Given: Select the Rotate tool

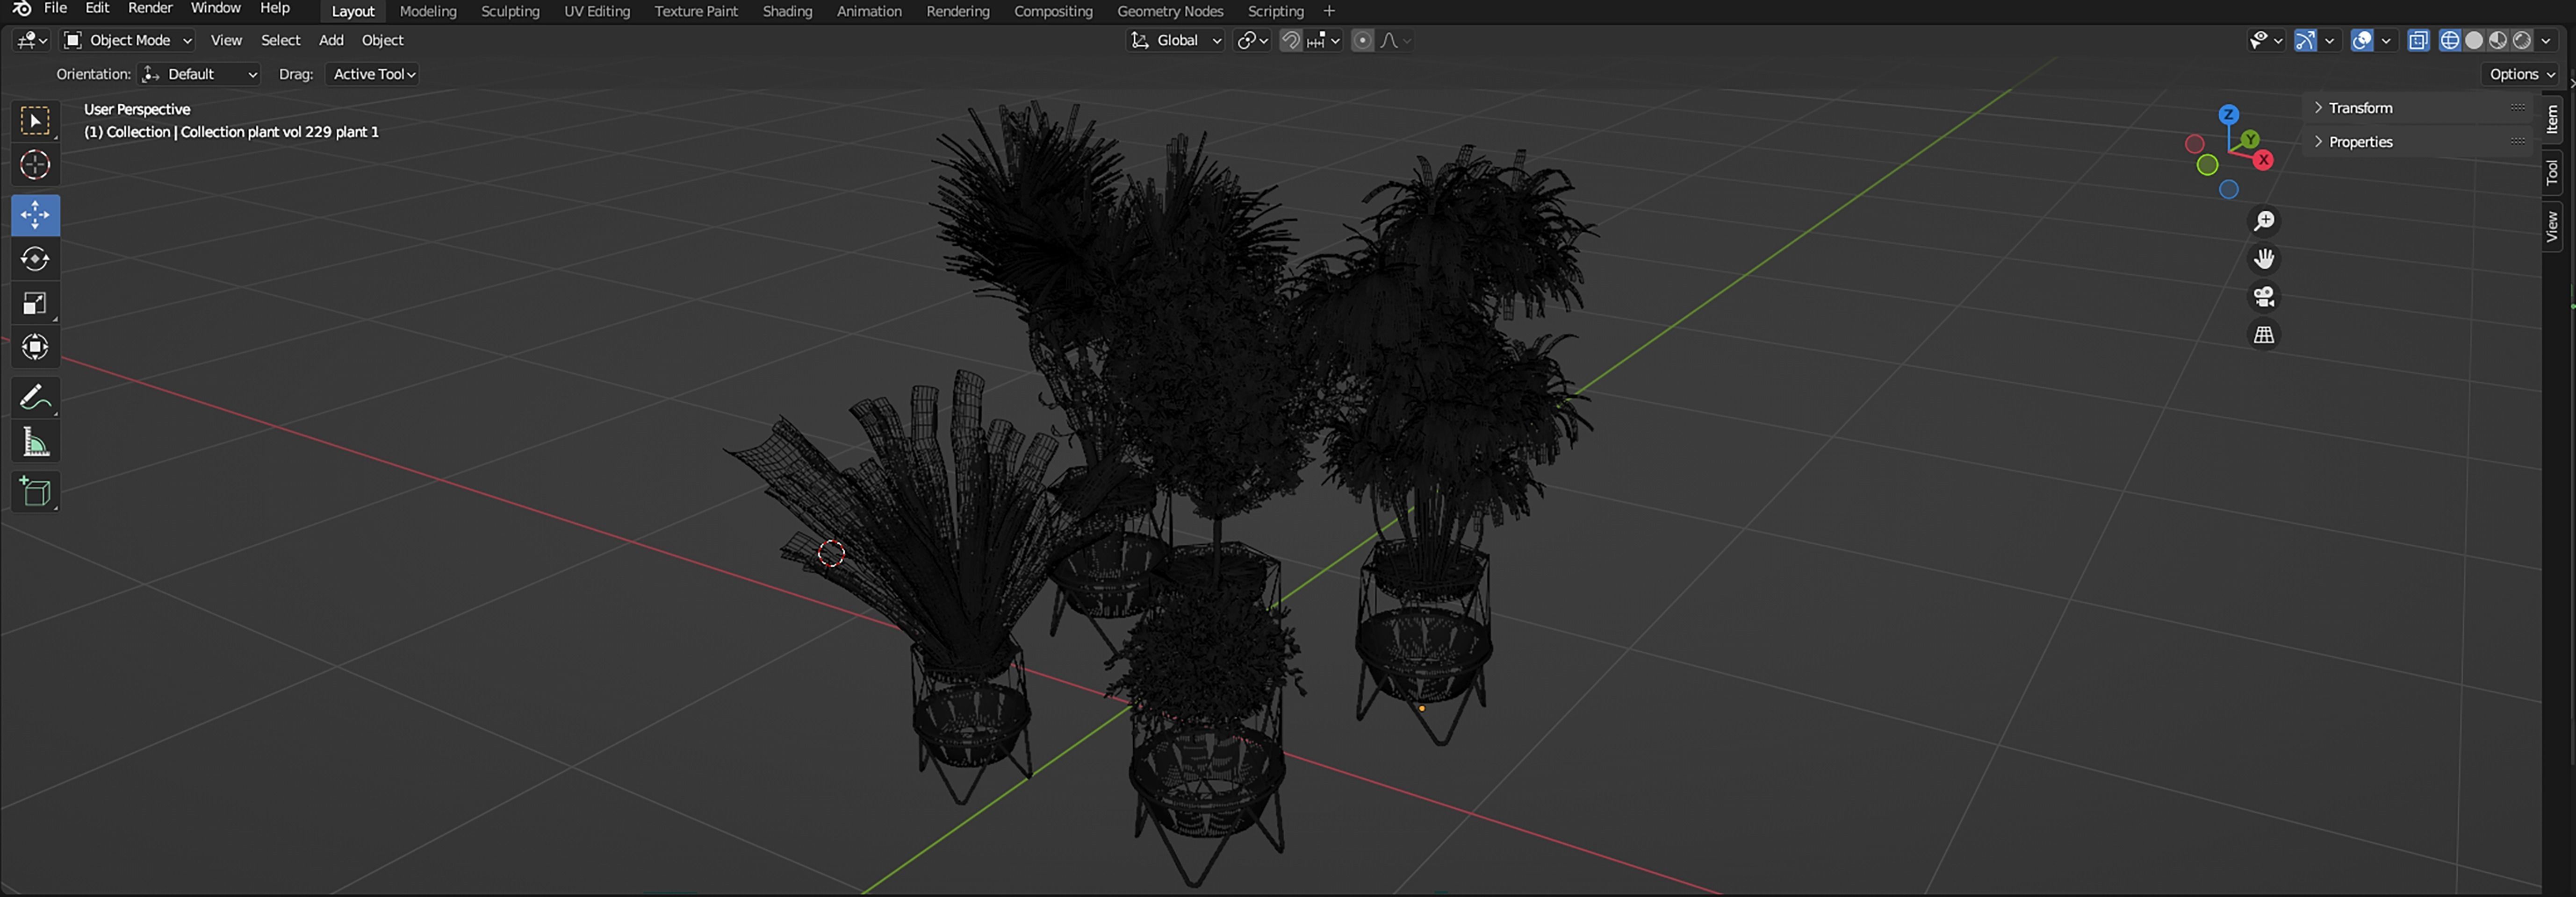Looking at the screenshot, I should click(35, 259).
